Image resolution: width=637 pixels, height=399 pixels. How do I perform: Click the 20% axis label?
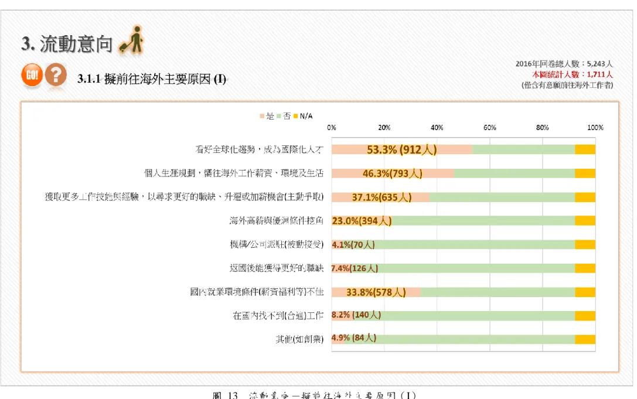[384, 128]
